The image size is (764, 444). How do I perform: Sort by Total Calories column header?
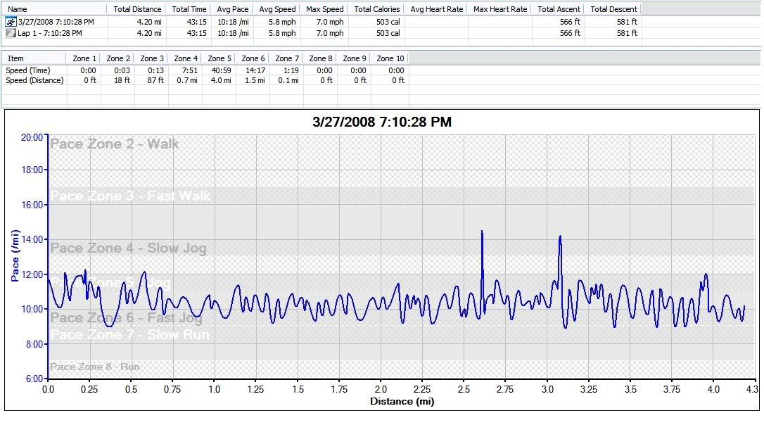(x=377, y=9)
